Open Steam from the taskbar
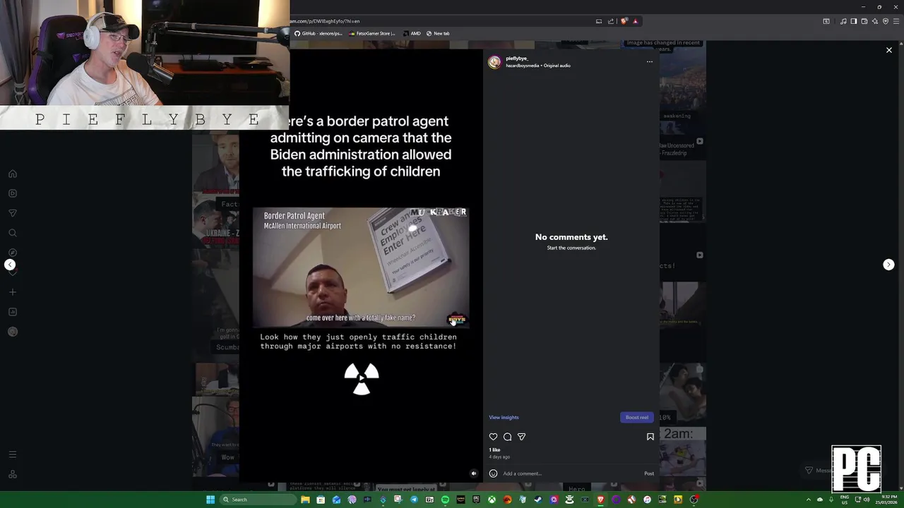The image size is (904, 508). pos(538,500)
